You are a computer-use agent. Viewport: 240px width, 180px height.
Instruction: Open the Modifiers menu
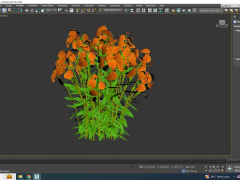[x=20, y=5]
